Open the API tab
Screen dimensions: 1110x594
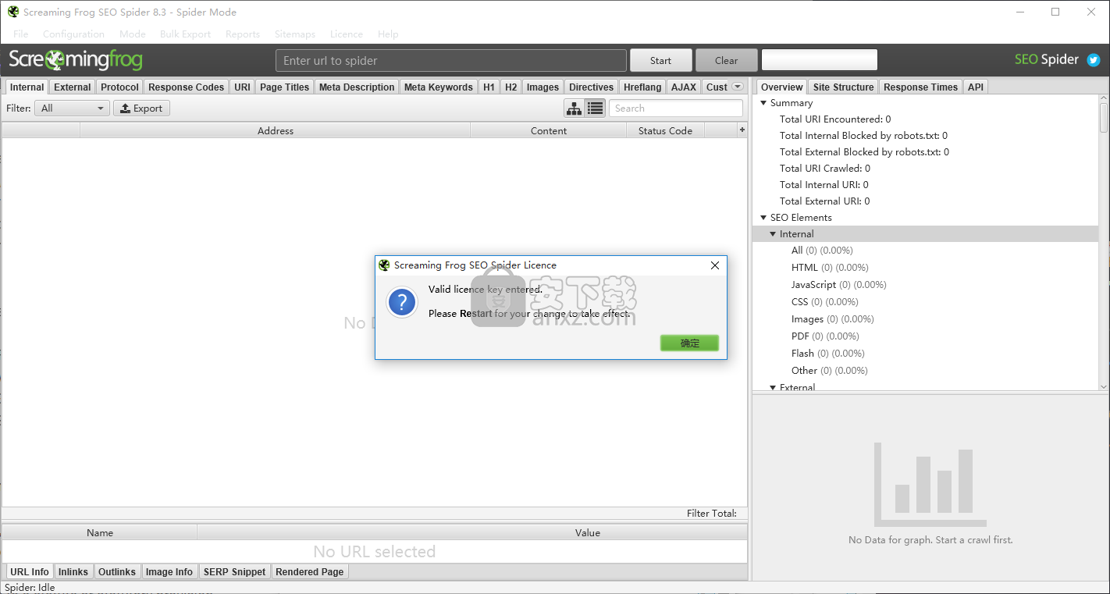976,87
